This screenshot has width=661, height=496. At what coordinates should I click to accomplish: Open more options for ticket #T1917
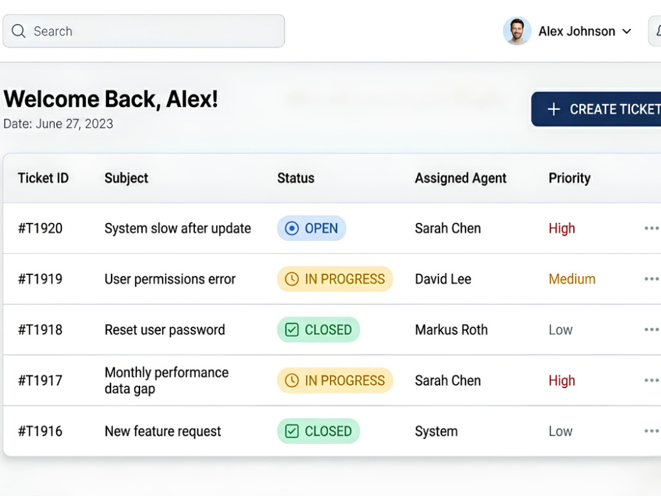tap(652, 380)
